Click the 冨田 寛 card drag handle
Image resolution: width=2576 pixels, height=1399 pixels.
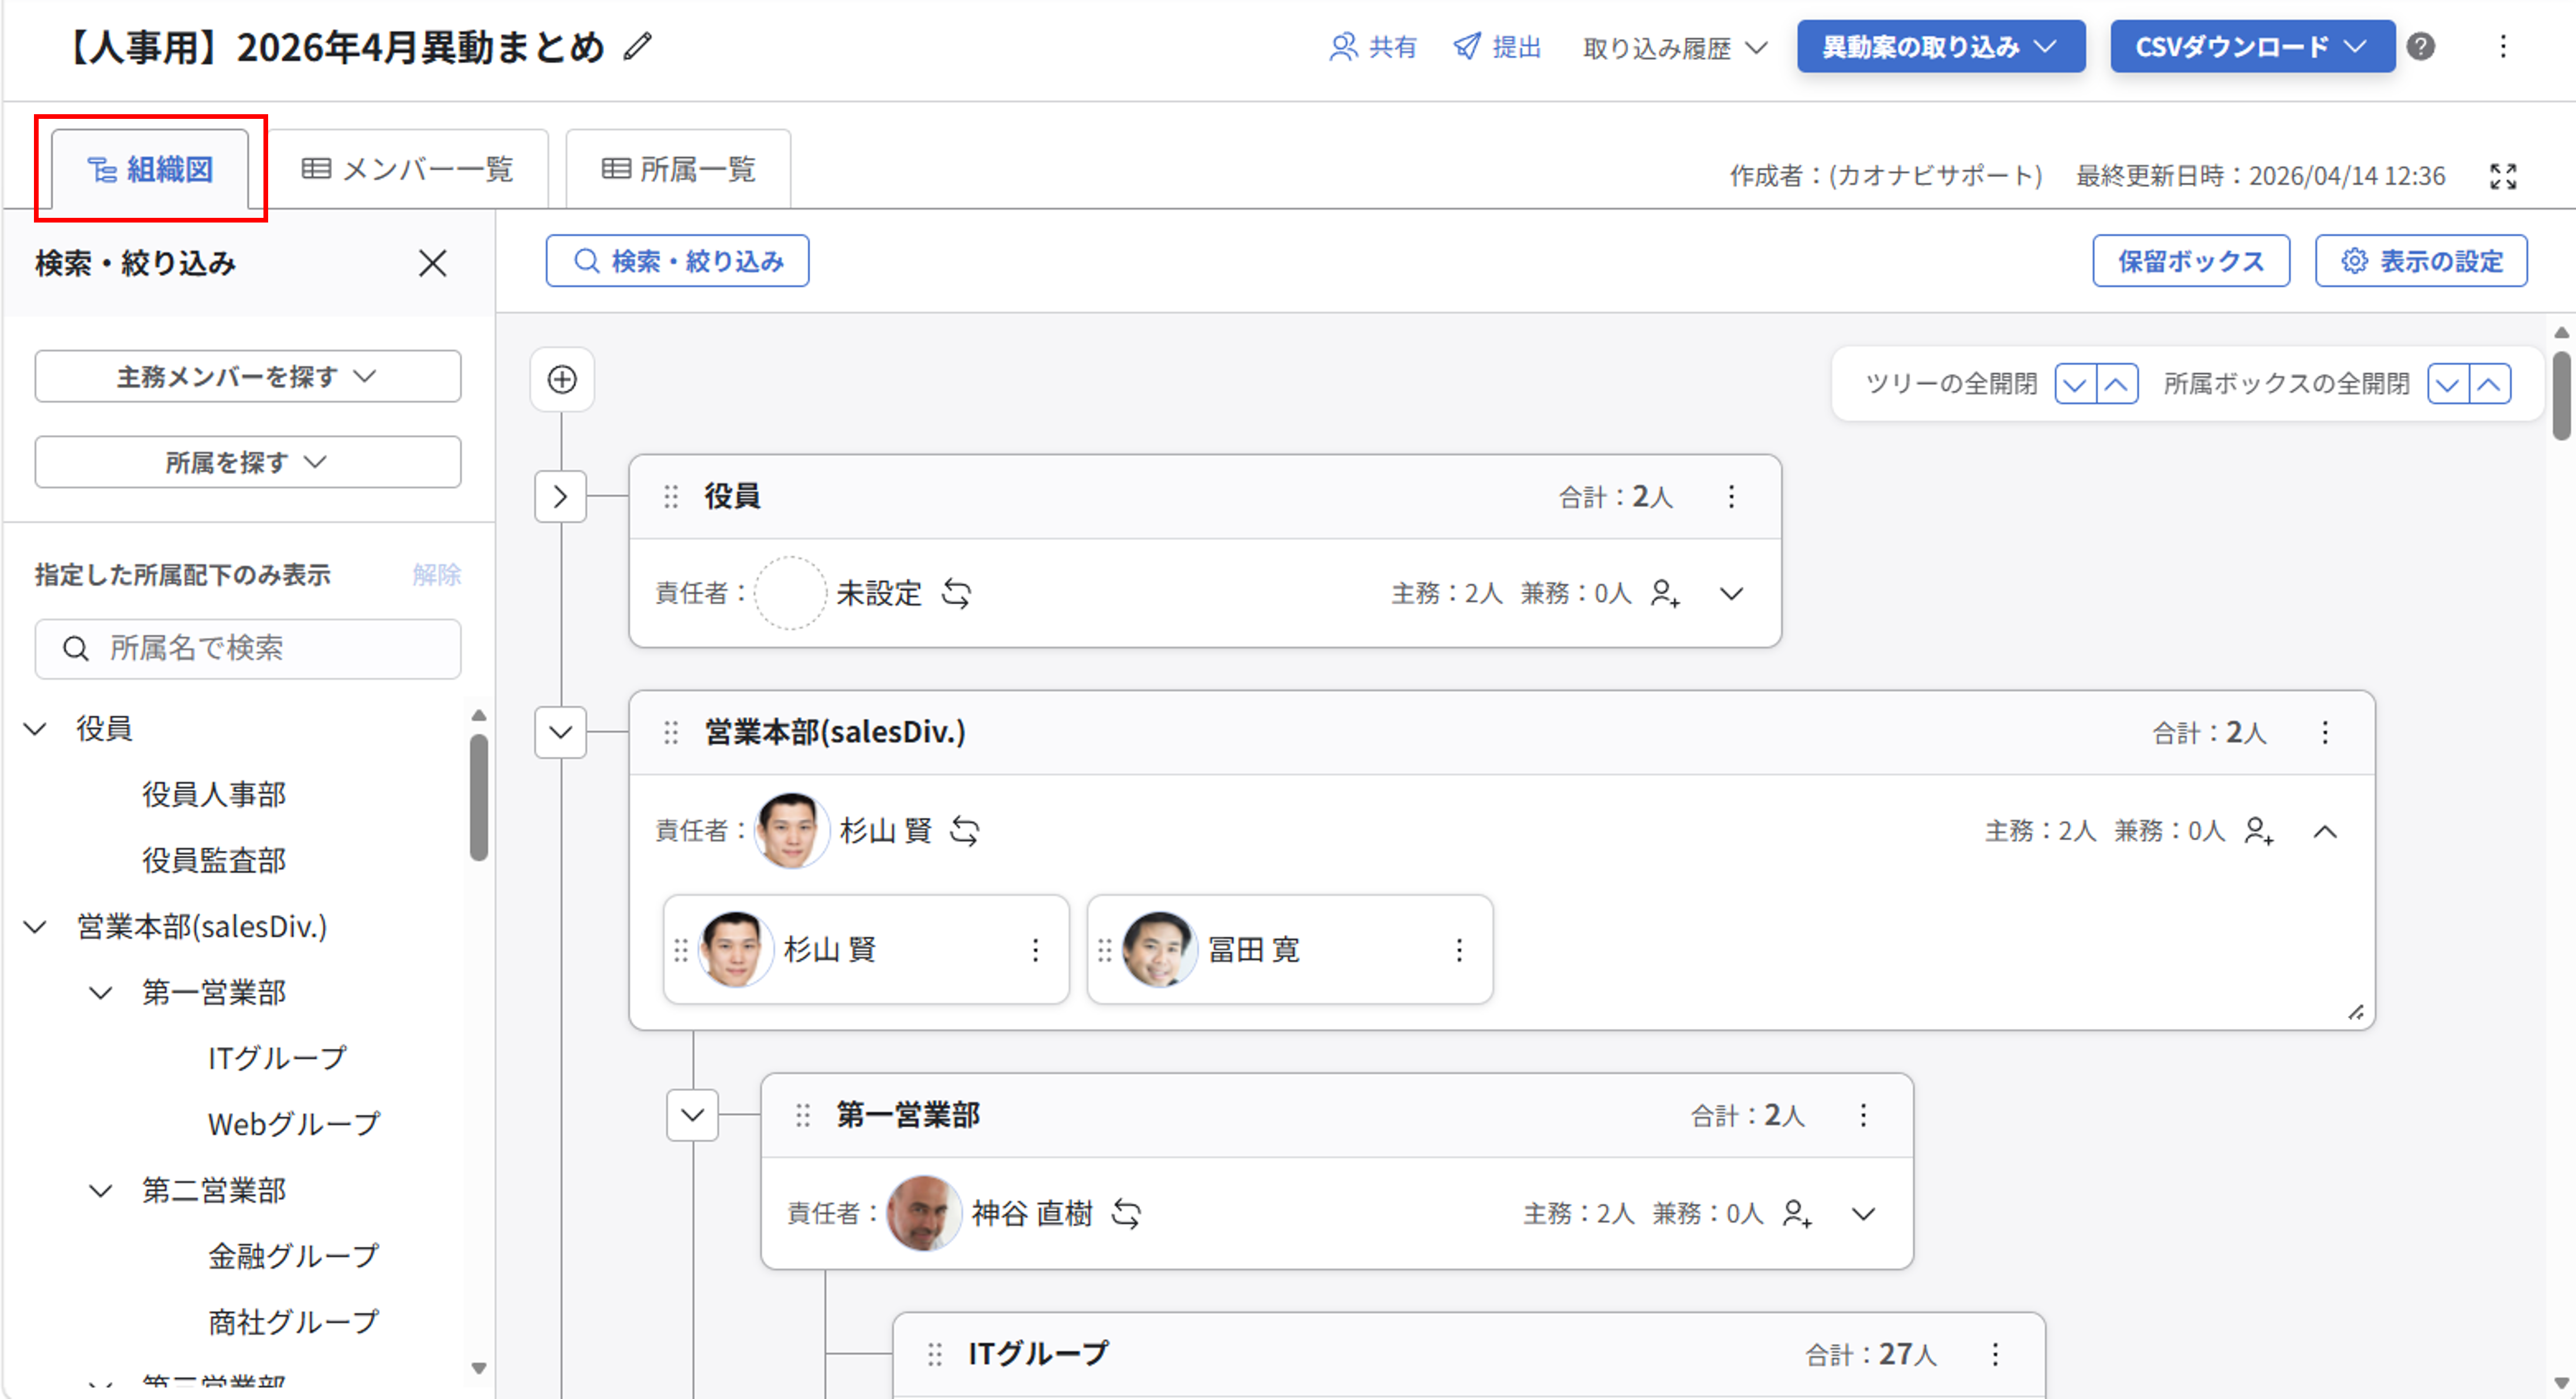pos(1104,949)
